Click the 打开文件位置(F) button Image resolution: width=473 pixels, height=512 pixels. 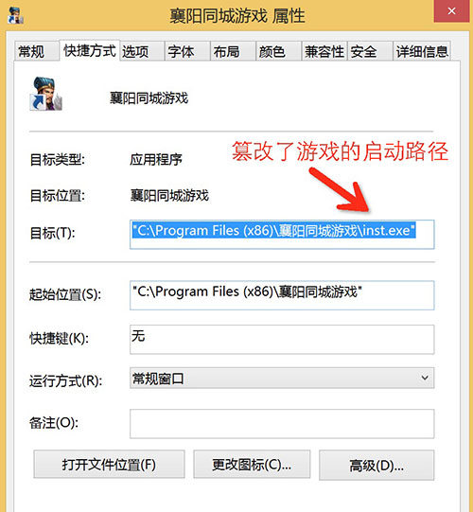pos(109,465)
